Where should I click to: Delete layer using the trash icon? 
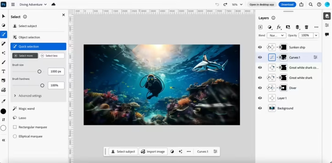[306, 27]
